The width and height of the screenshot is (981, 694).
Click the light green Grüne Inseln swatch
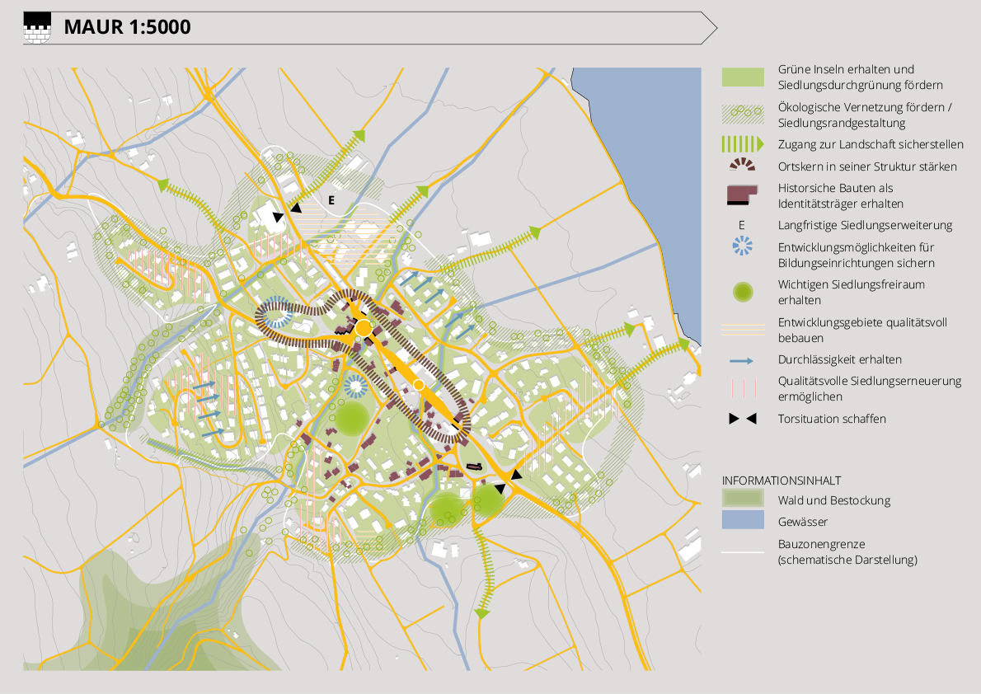(742, 77)
